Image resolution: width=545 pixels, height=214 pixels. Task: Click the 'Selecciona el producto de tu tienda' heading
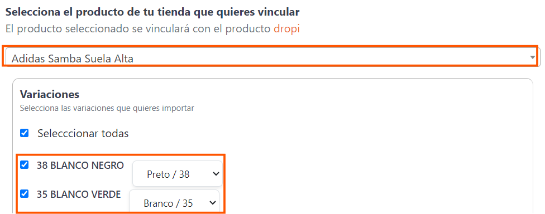152,12
